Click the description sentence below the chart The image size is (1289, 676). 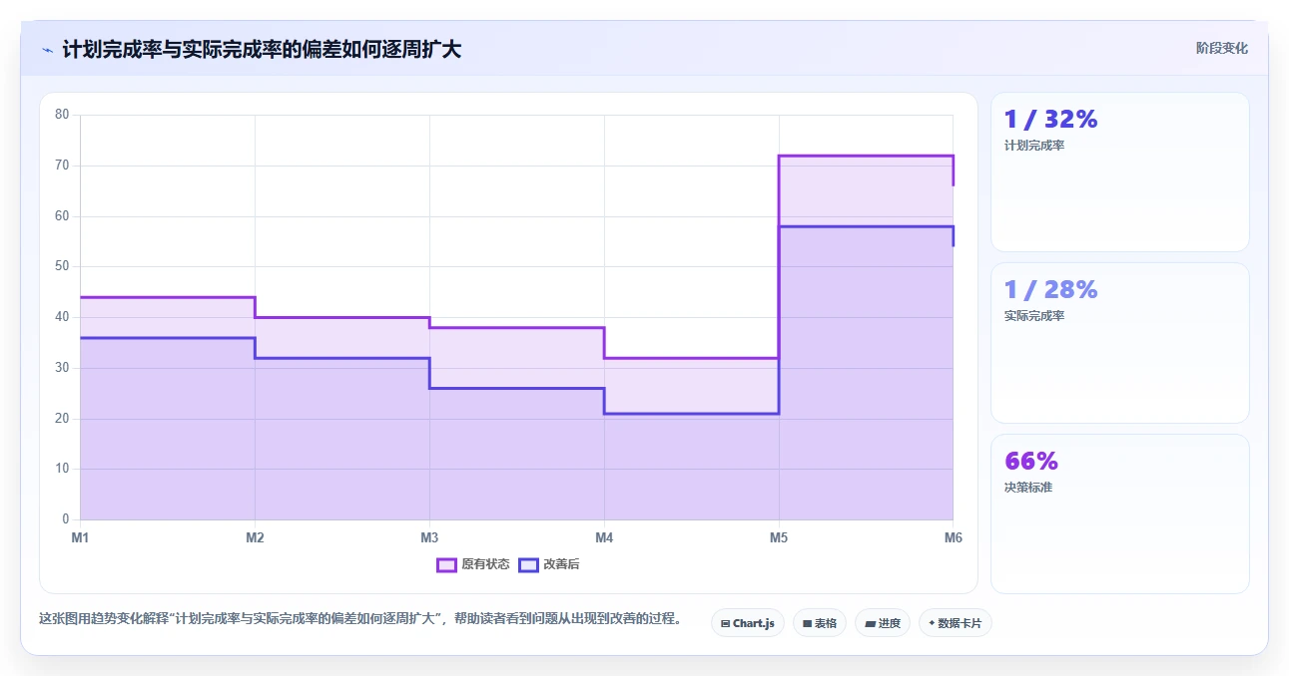359,619
